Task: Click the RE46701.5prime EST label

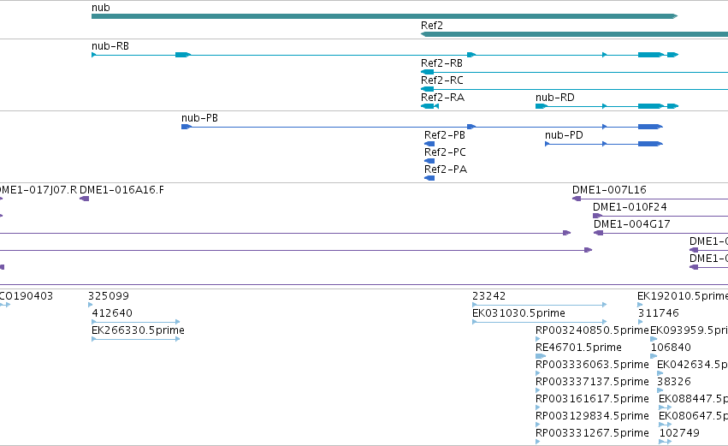Action: click(x=578, y=348)
